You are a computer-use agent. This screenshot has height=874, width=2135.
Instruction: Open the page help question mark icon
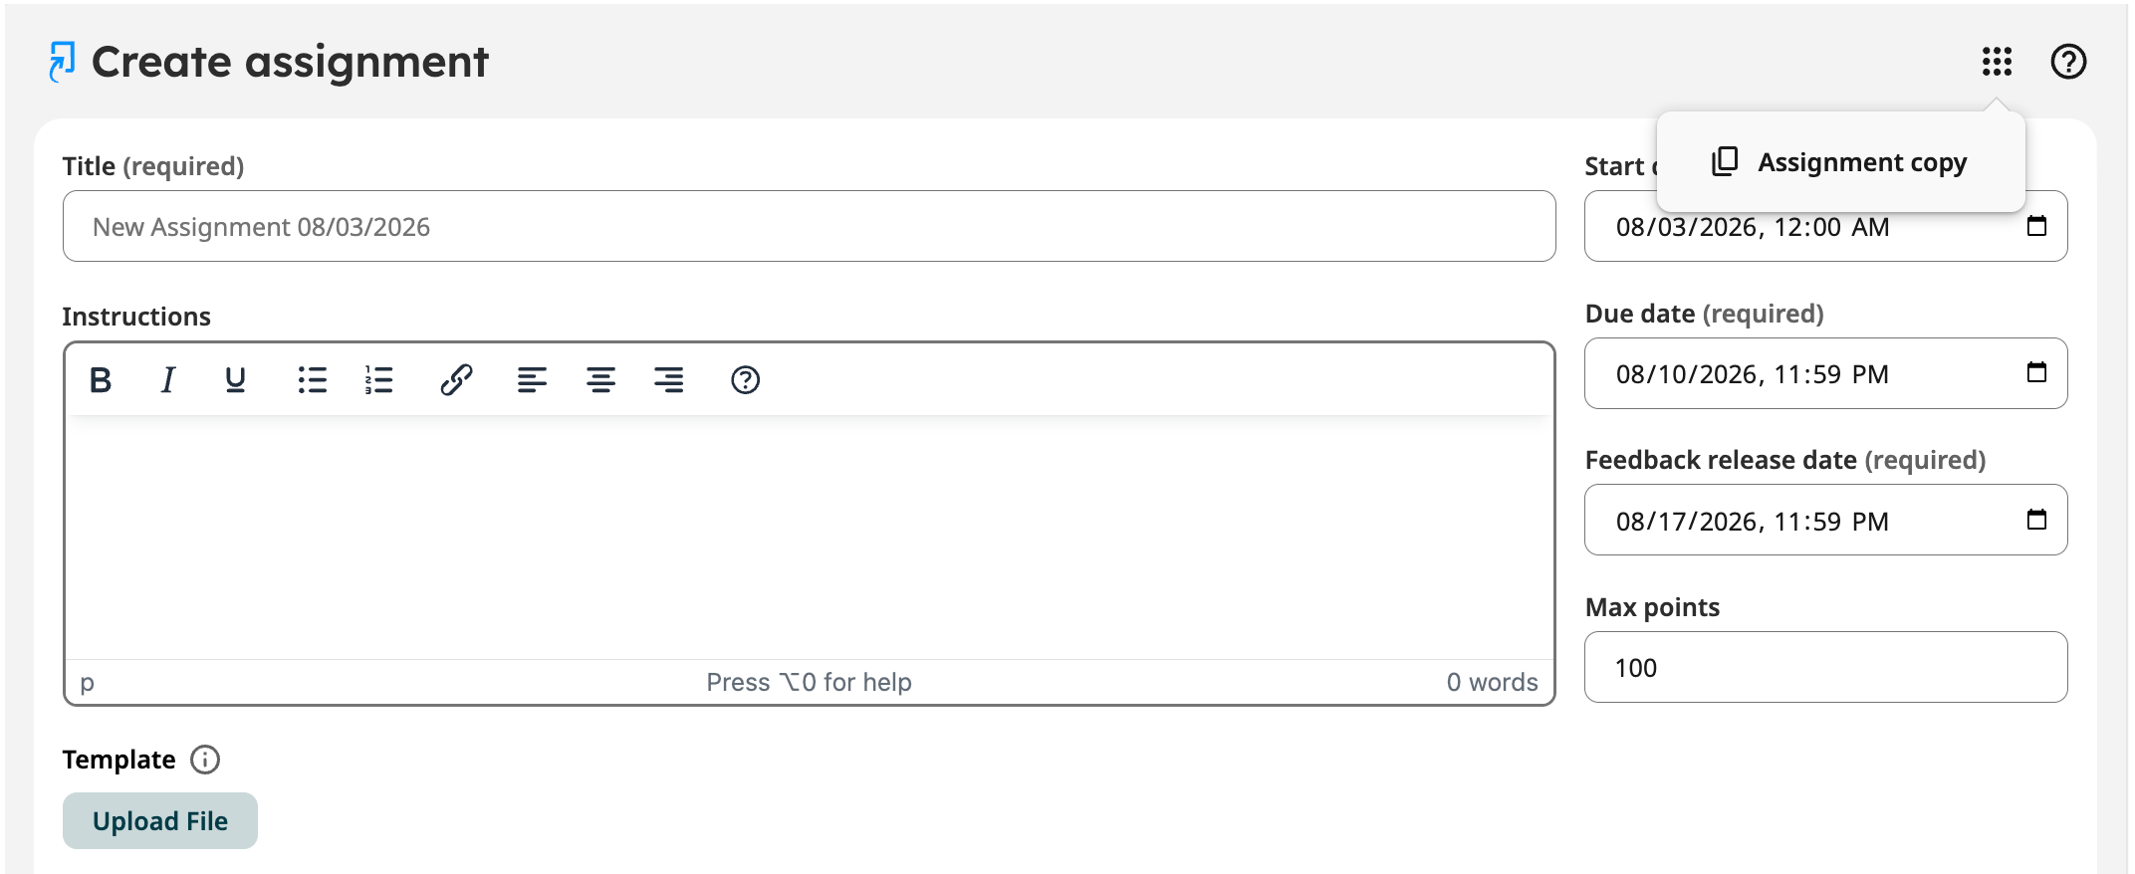pyautogui.click(x=2068, y=62)
